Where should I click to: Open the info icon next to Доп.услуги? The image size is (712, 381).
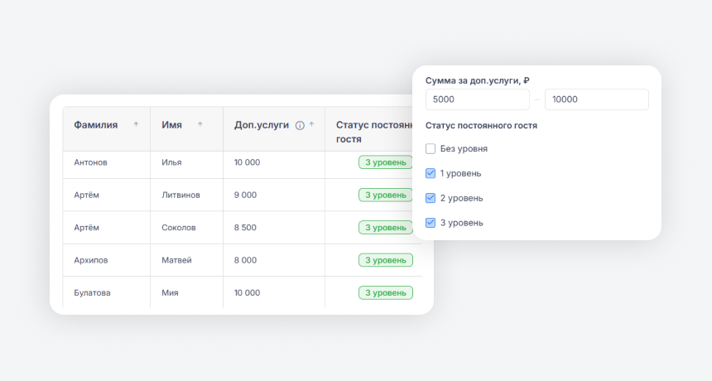(300, 125)
